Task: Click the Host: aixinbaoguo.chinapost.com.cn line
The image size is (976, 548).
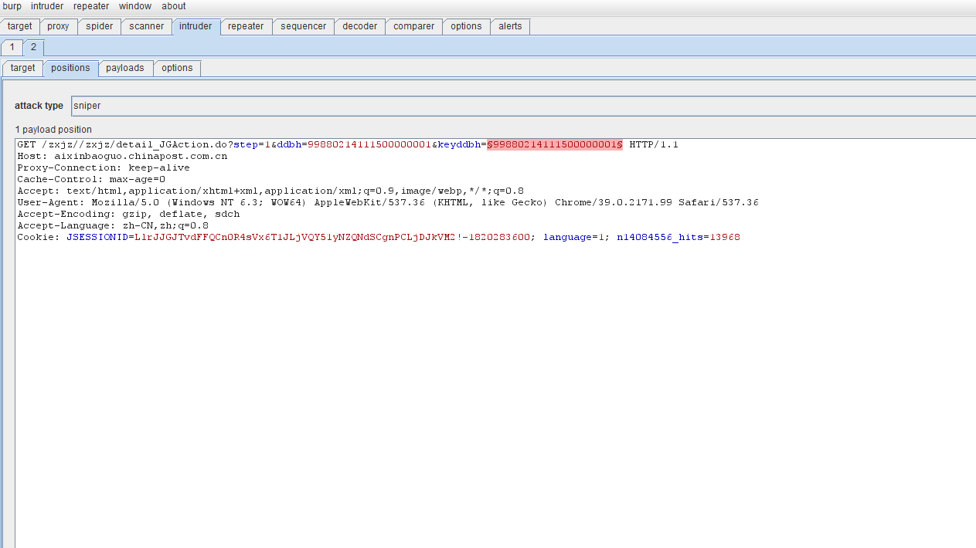Action: pos(122,156)
